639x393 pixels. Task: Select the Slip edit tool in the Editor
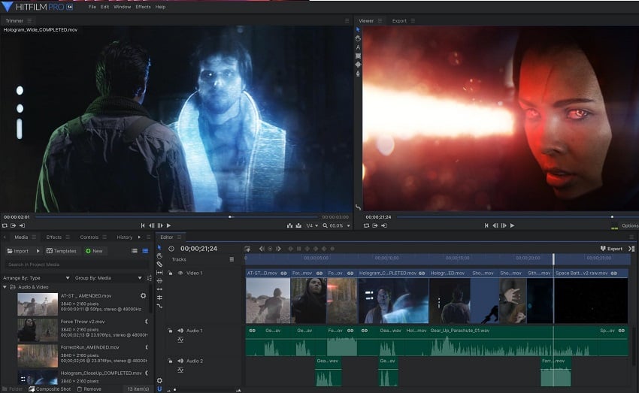(x=159, y=273)
